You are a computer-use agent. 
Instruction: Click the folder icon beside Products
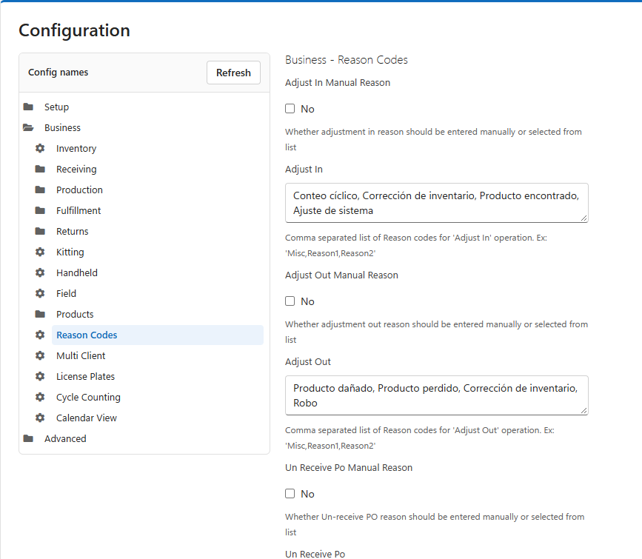(x=40, y=314)
